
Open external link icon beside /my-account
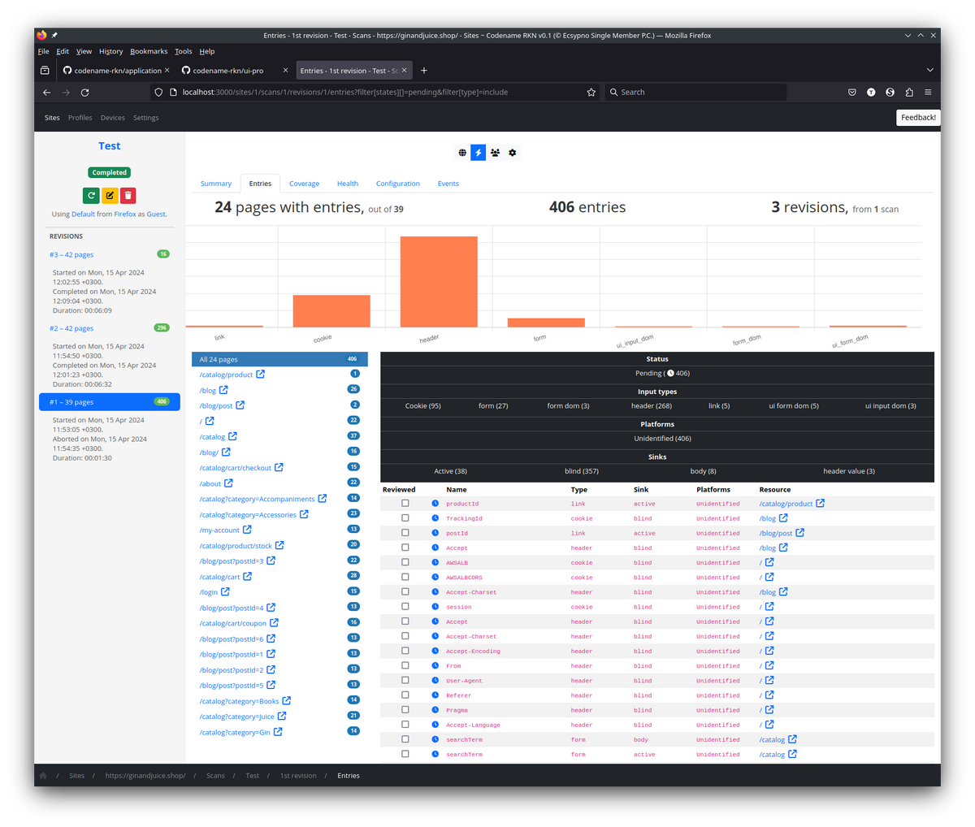(247, 530)
